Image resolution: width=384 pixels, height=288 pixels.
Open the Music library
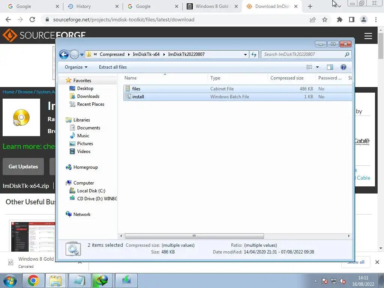pos(83,135)
